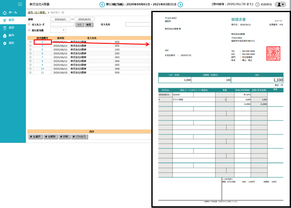Screen dimensions: 291x208
Task: Tick the 自社担当者 checkbox
Action: (29, 30)
